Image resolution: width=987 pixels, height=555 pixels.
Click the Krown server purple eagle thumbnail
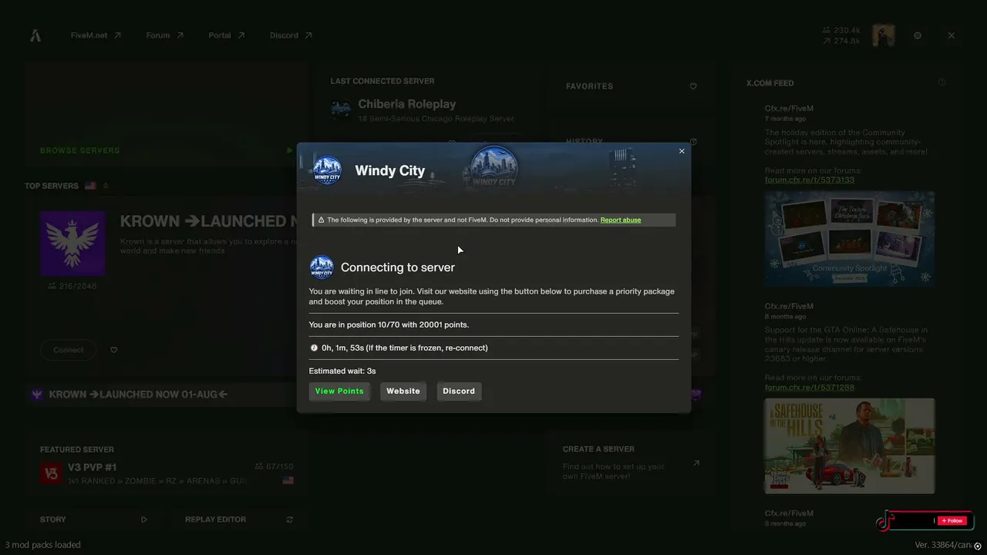tap(72, 244)
